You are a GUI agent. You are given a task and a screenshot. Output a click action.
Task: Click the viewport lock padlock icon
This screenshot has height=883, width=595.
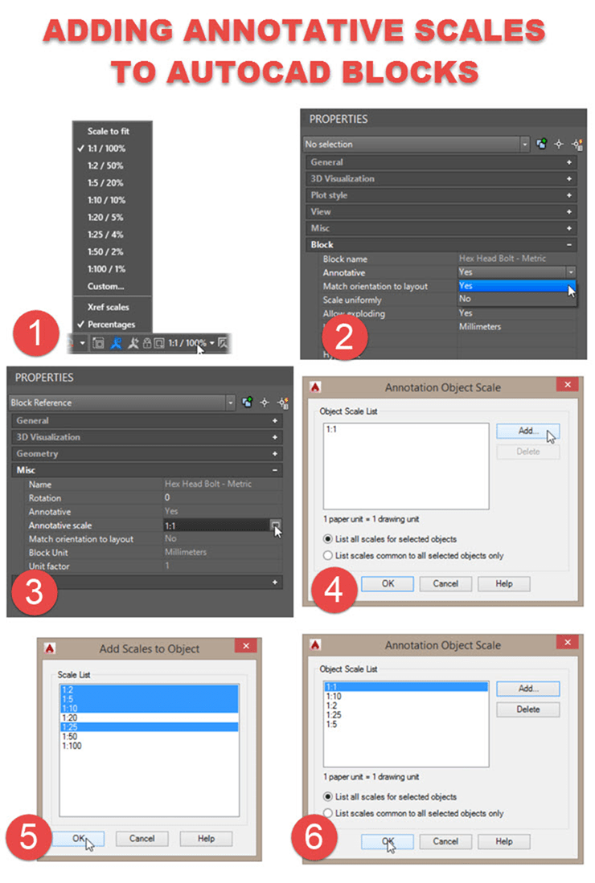147,343
